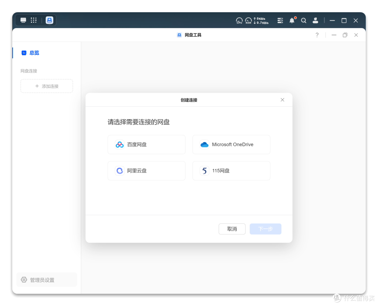Click the OneDrive cloud logo icon
378x306 pixels.
[204, 144]
